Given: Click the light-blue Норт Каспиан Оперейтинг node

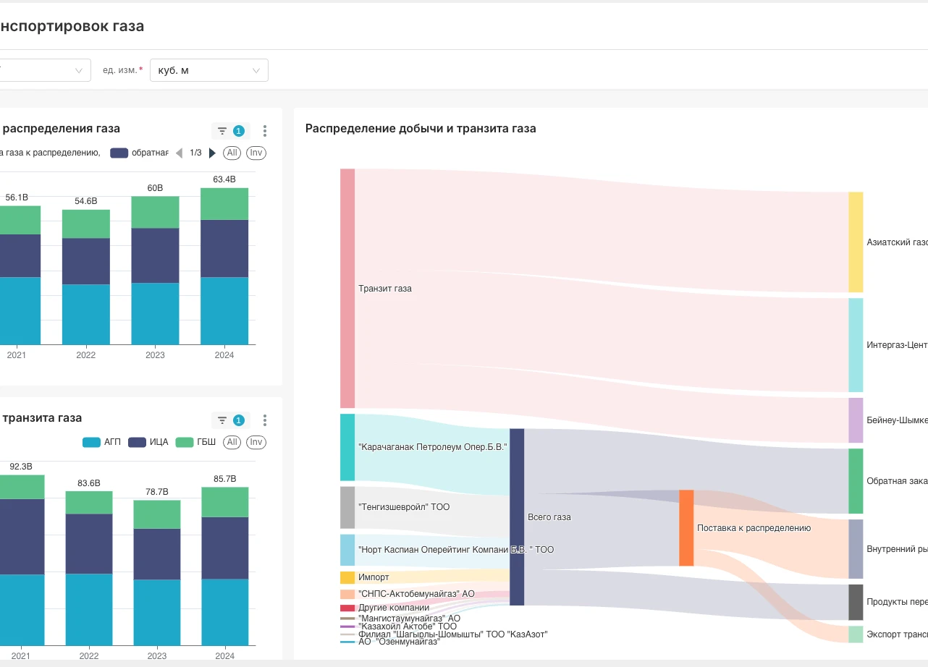Looking at the screenshot, I should 347,550.
